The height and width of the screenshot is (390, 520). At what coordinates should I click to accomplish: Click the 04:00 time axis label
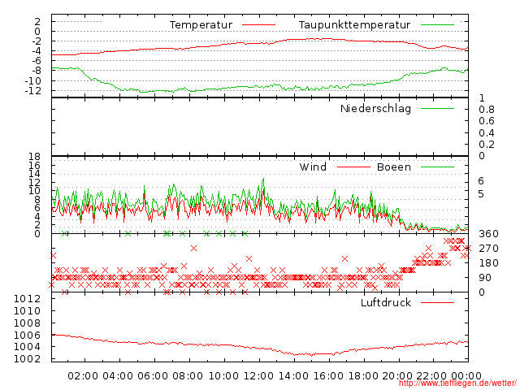pyautogui.click(x=118, y=375)
